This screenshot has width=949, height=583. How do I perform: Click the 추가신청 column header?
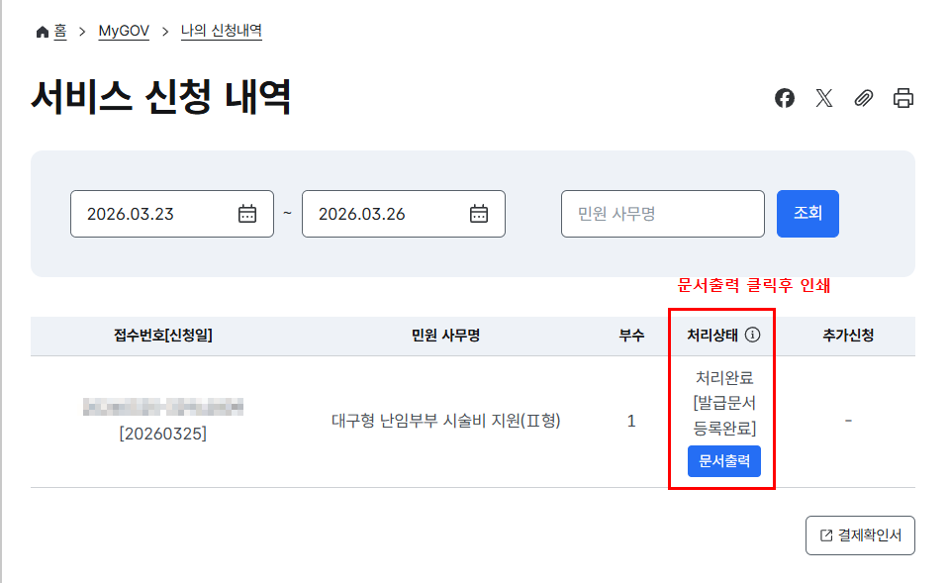pos(847,335)
